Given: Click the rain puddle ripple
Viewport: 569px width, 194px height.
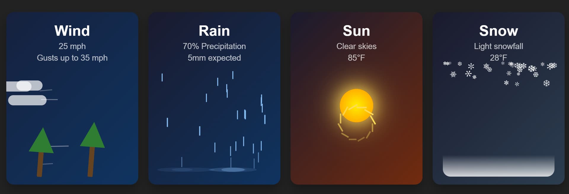Looking at the screenshot, I should coord(233,170).
